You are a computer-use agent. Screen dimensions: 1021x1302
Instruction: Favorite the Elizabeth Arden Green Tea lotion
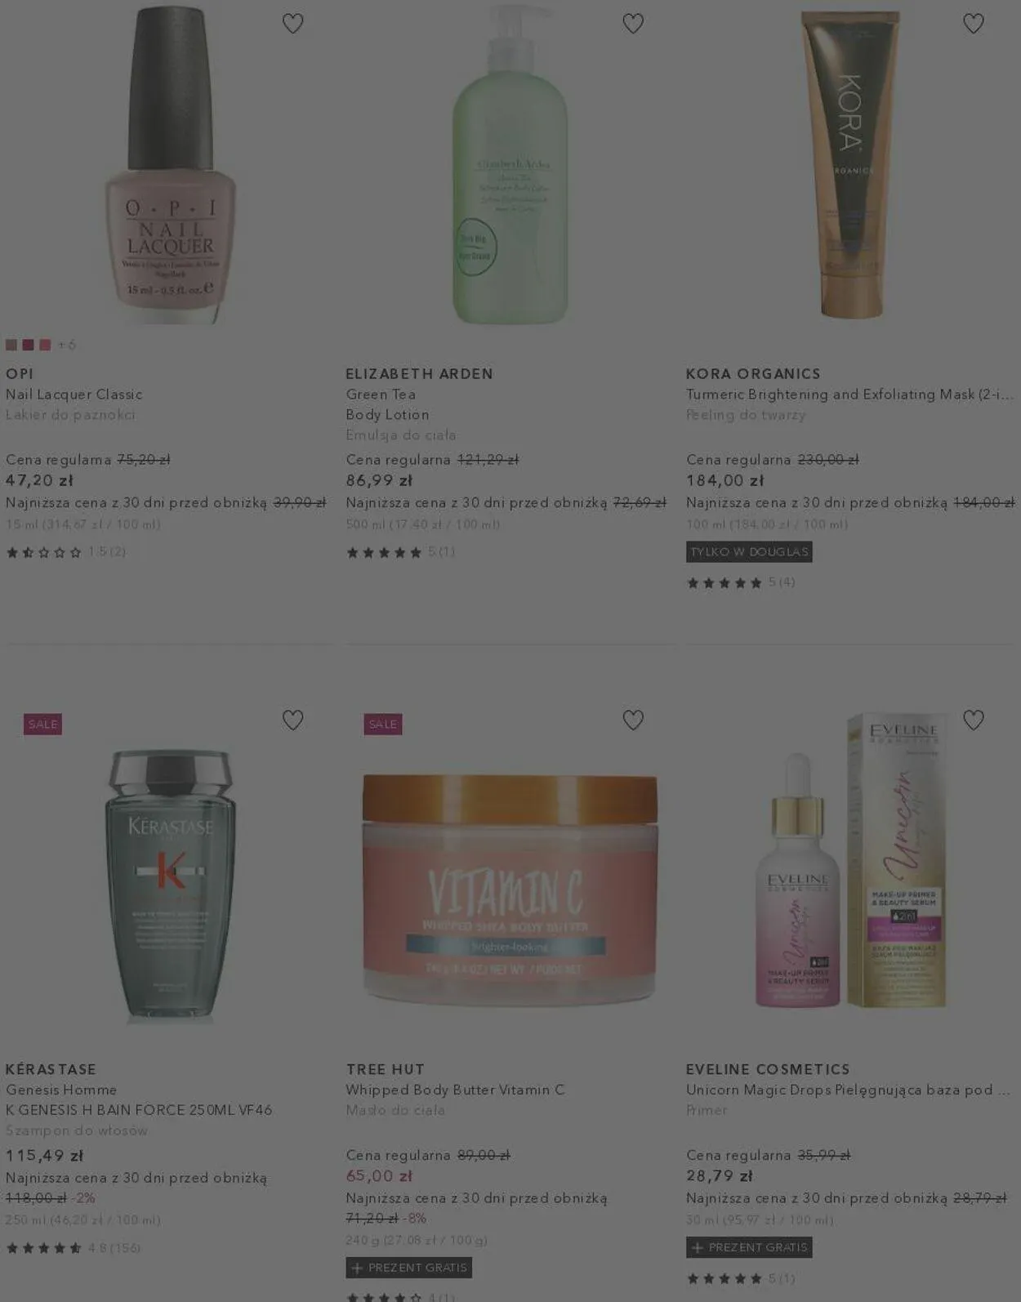point(633,24)
